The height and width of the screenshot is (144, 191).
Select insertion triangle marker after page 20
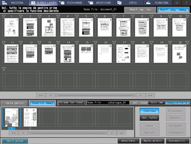click(187, 43)
